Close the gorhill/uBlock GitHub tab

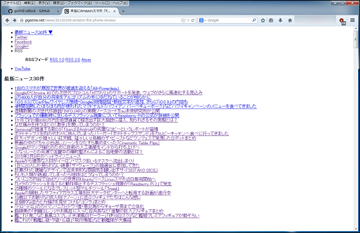pyautogui.click(x=58, y=11)
